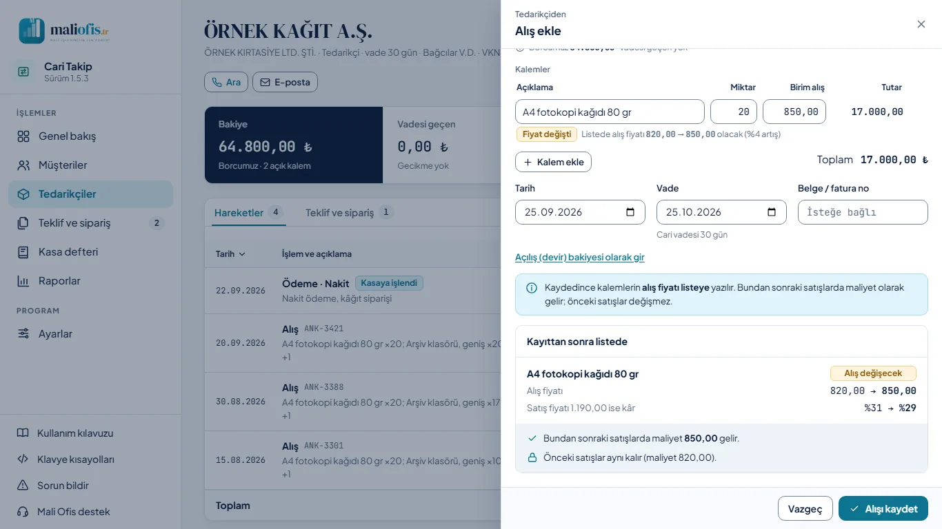This screenshot has height=529, width=942.
Task: Click the Raporlar bar chart icon
Action: pyautogui.click(x=23, y=281)
